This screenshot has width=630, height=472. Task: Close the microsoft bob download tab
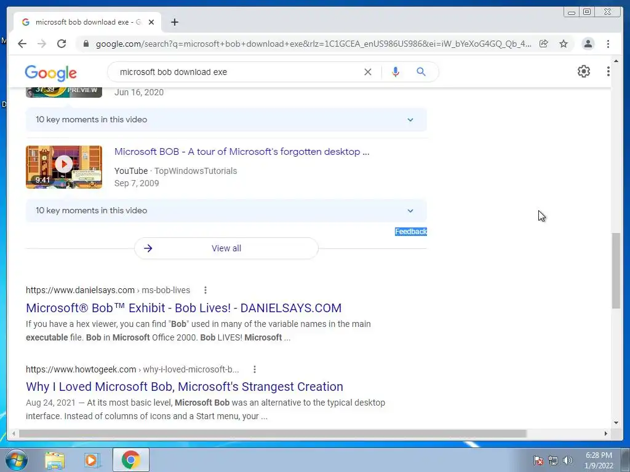[x=151, y=22]
